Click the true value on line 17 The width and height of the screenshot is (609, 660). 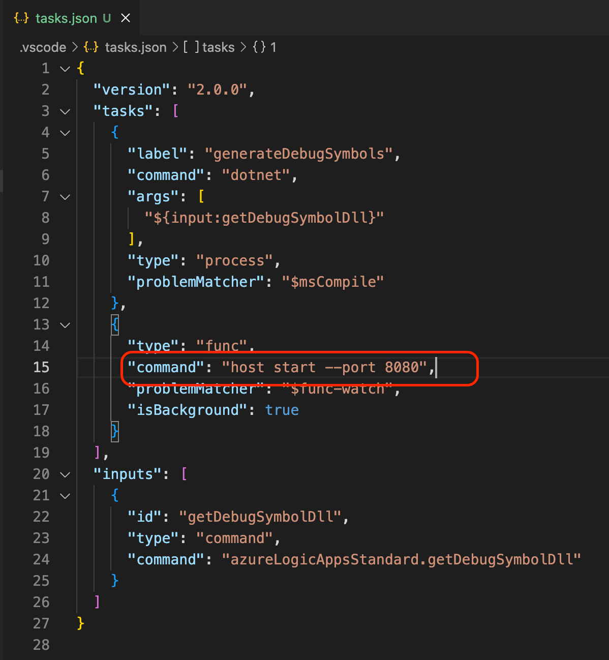tap(282, 410)
